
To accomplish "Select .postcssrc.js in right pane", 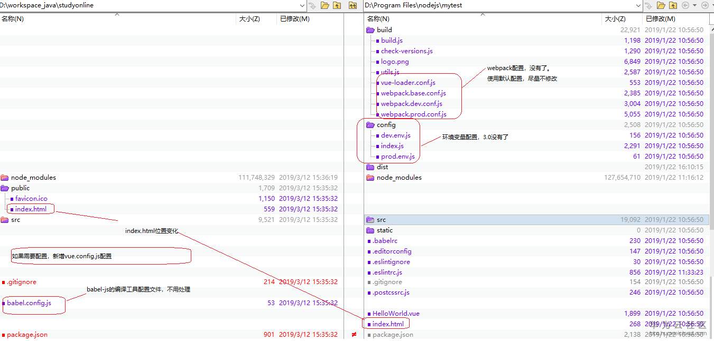I will (x=391, y=293).
